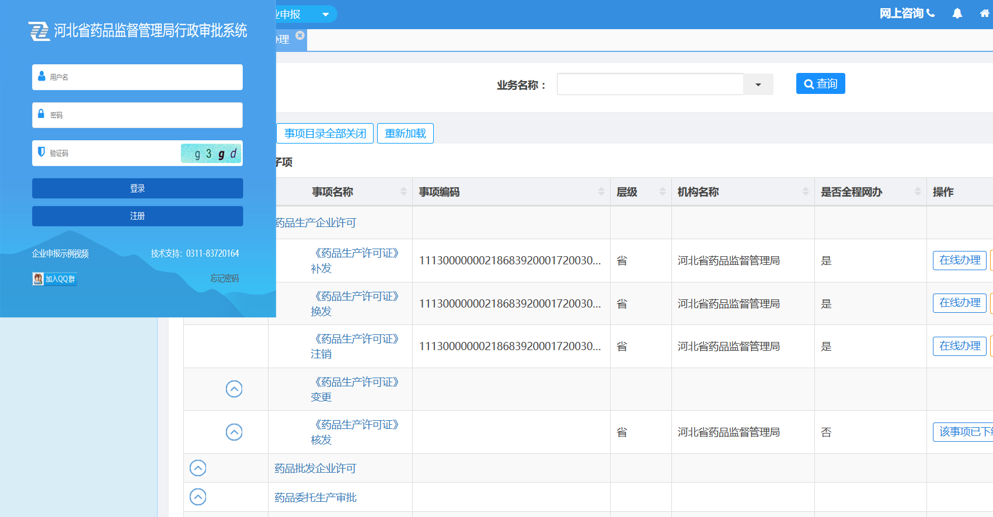Screen dimensions: 993x517
Task: Click 药品批发企业许可 row text
Action: (315, 469)
